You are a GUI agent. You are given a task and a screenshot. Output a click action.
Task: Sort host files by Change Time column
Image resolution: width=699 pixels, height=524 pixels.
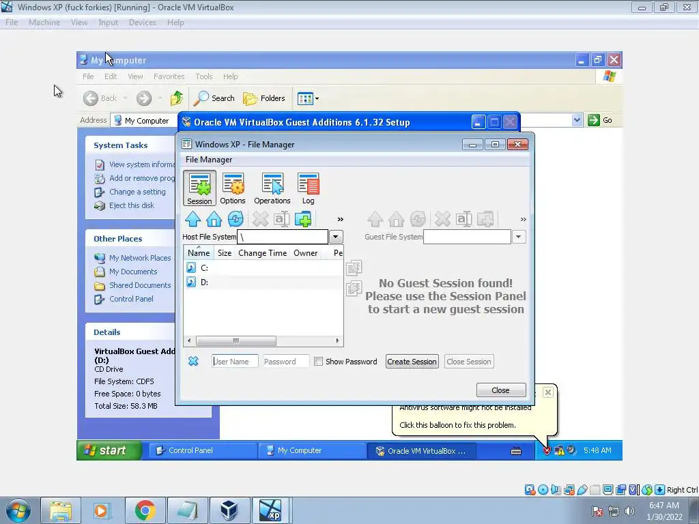(x=262, y=253)
